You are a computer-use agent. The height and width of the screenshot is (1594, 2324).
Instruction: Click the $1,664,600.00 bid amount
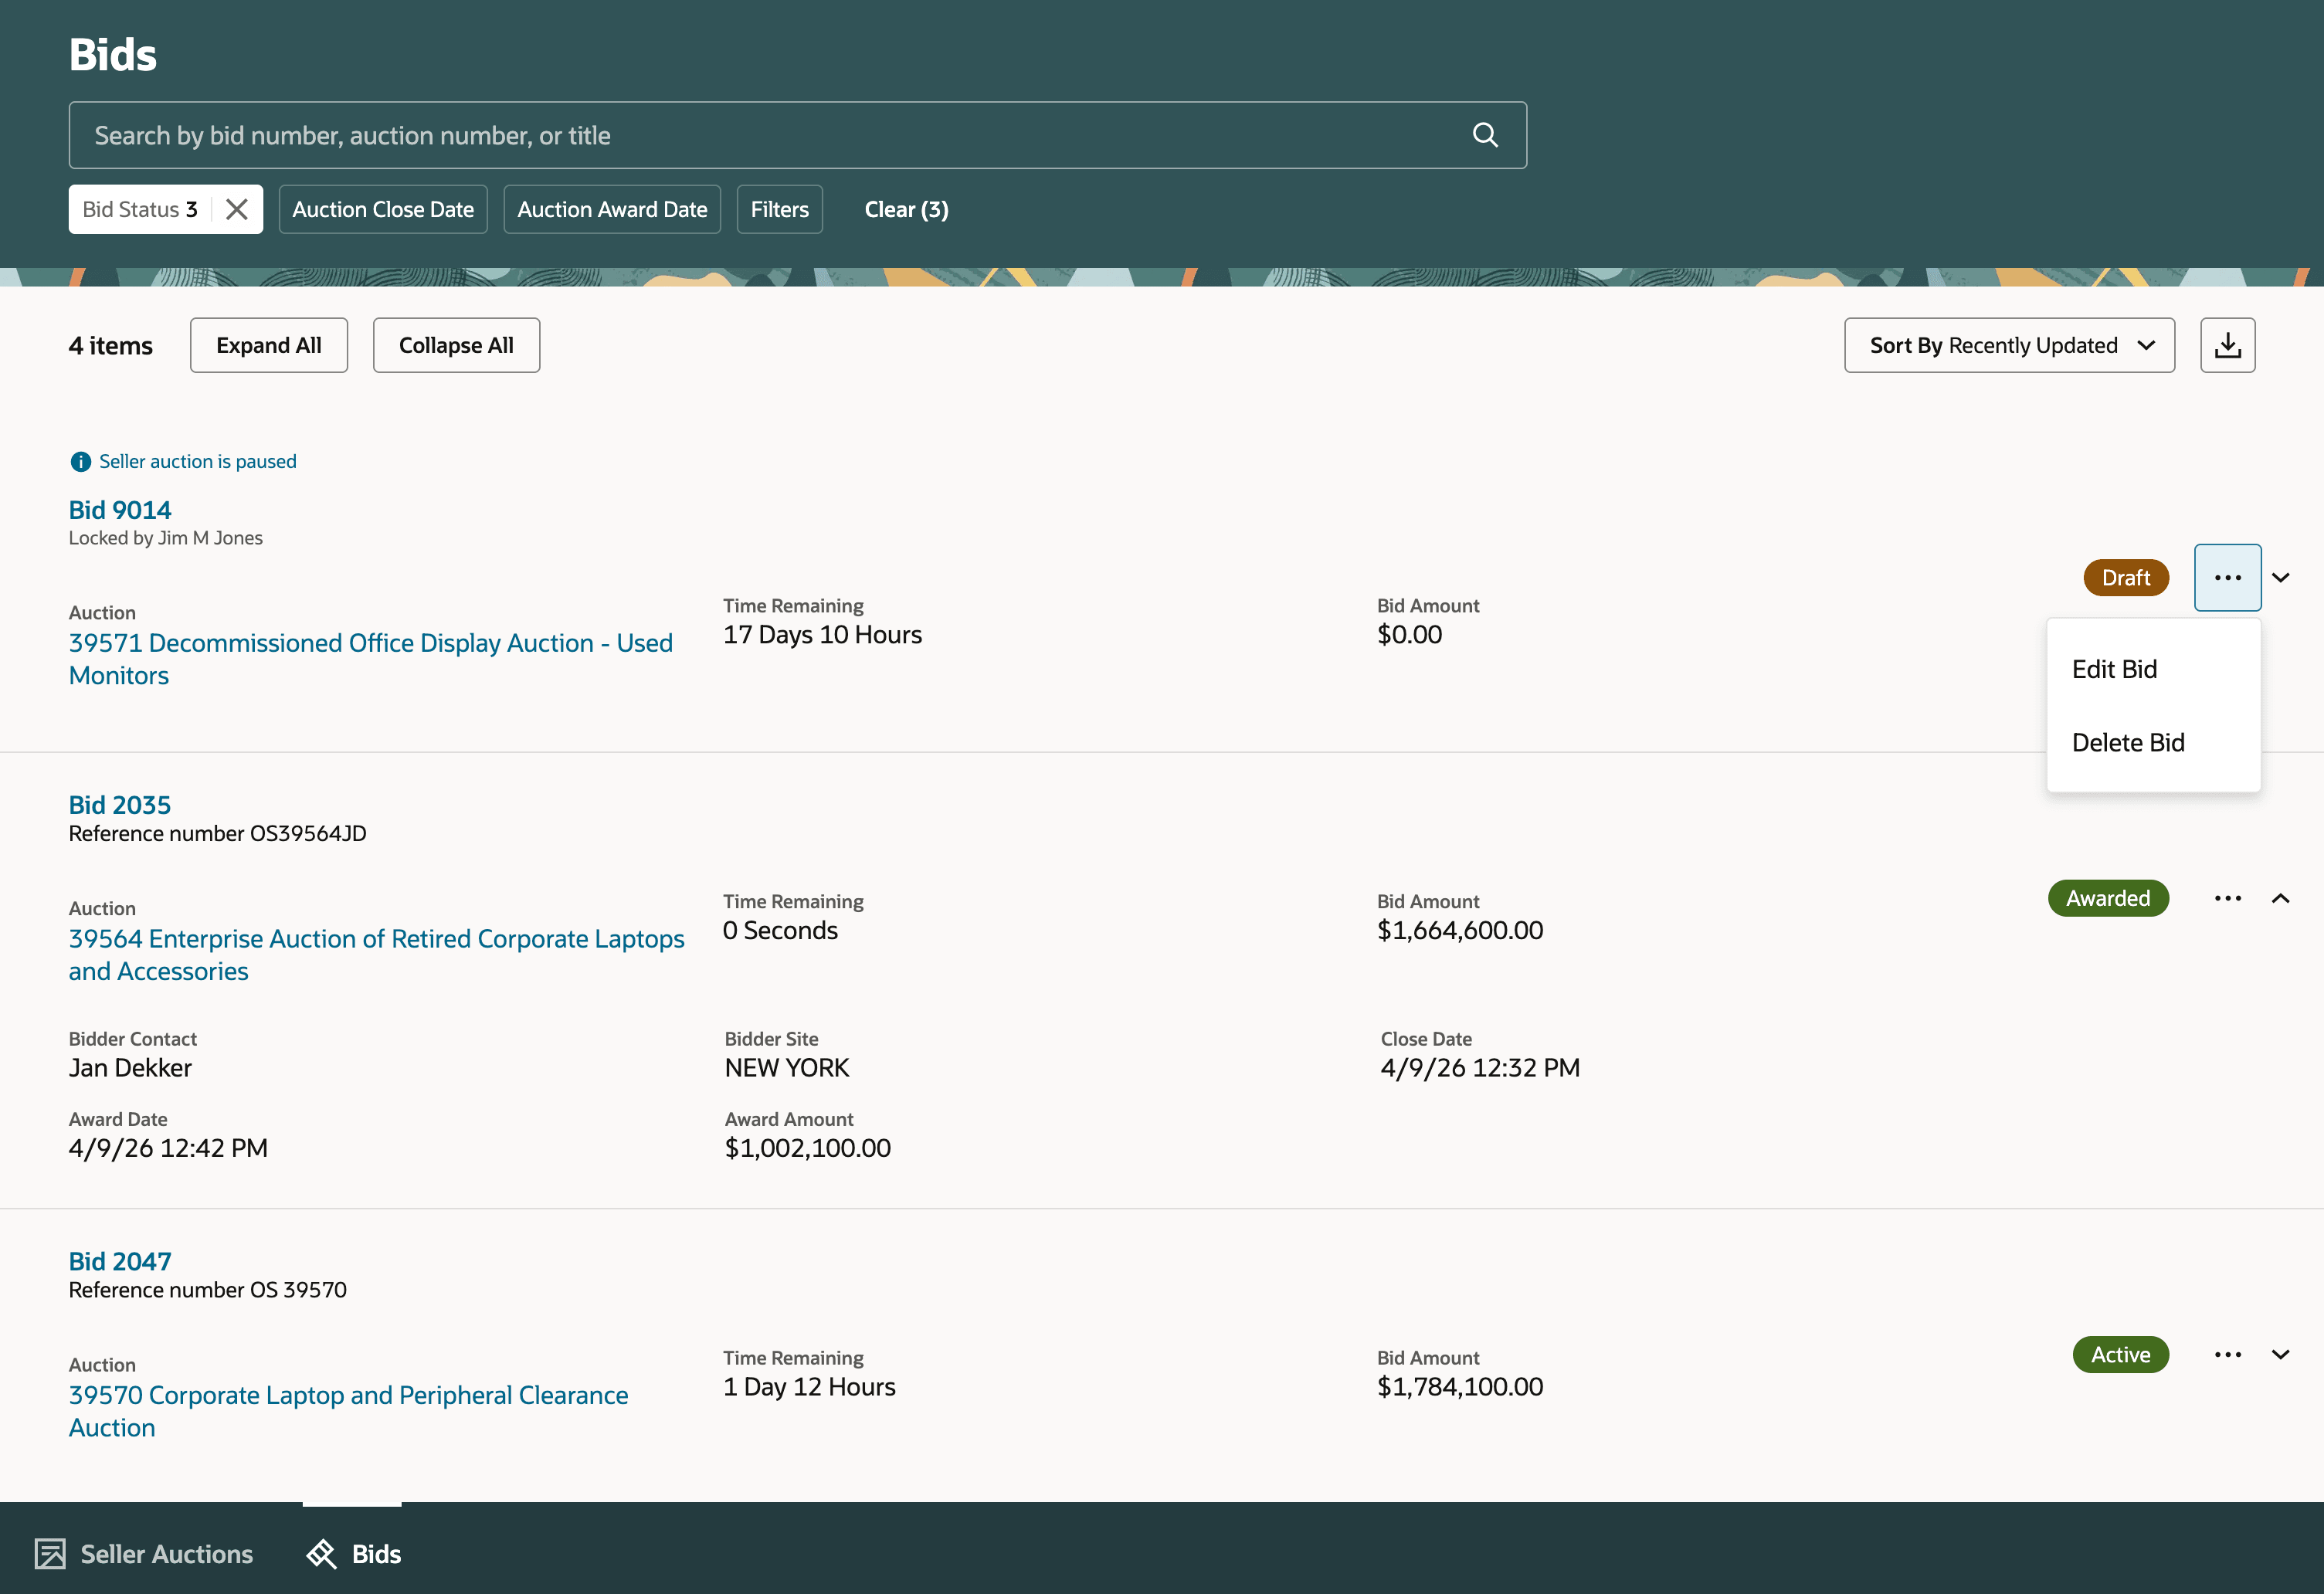click(x=1460, y=931)
